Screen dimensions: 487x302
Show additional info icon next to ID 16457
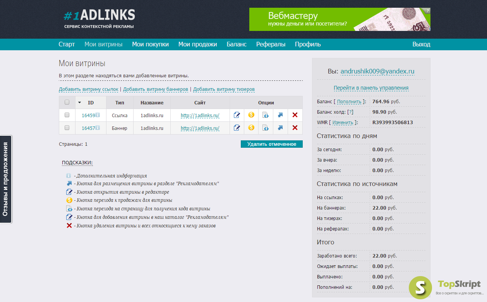pos(98,128)
